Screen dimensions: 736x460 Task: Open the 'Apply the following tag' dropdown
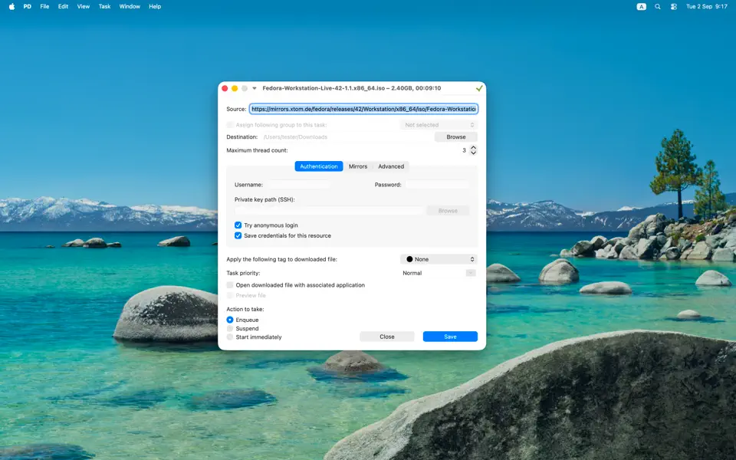click(x=439, y=259)
